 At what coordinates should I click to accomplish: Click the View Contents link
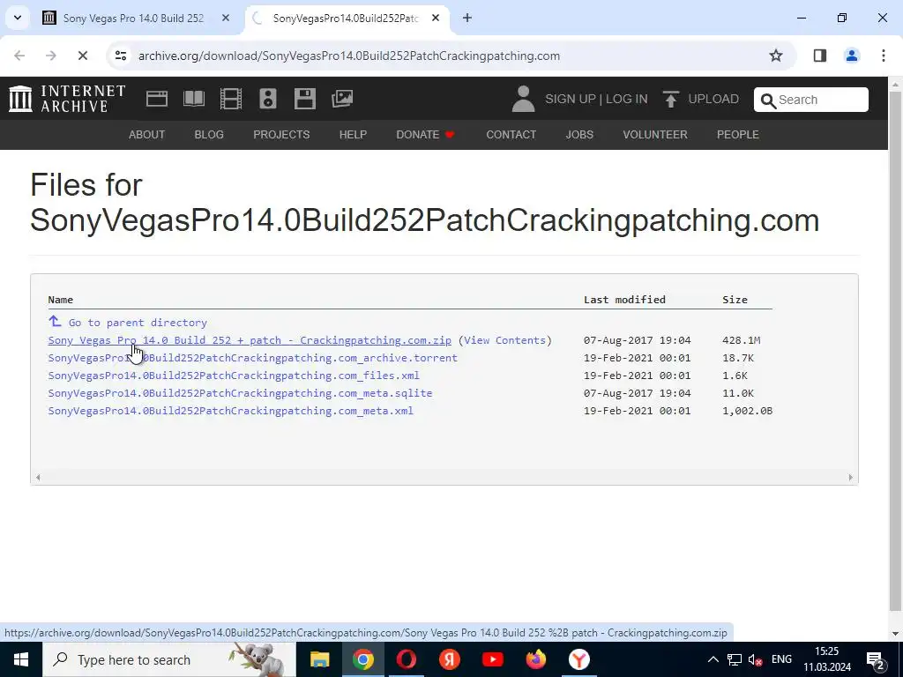coord(504,340)
